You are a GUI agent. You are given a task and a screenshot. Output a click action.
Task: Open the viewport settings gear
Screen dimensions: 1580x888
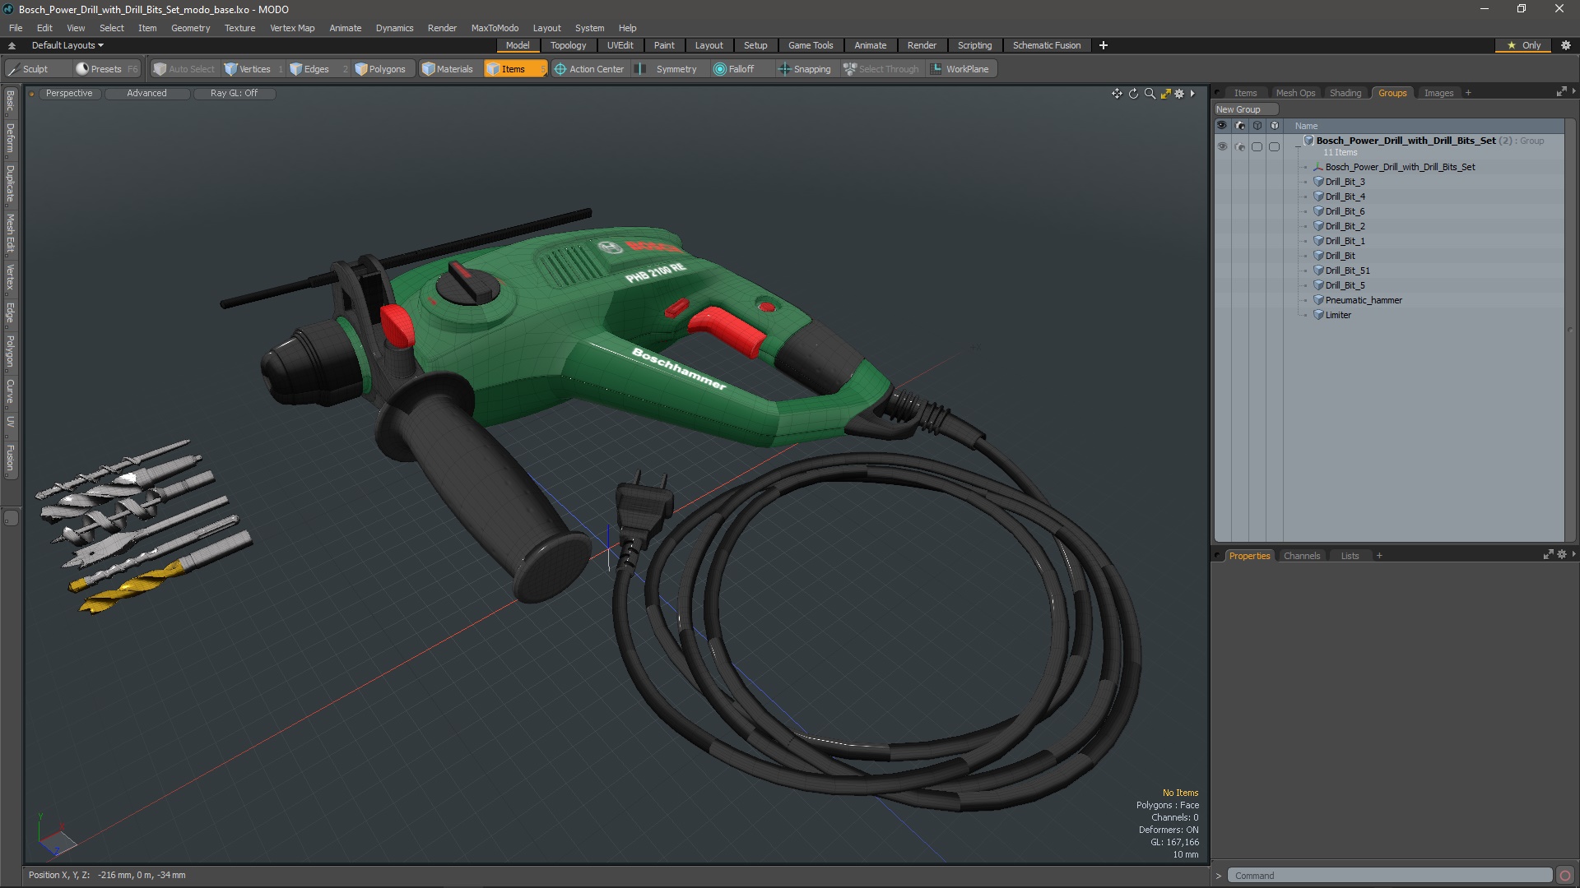(1179, 94)
